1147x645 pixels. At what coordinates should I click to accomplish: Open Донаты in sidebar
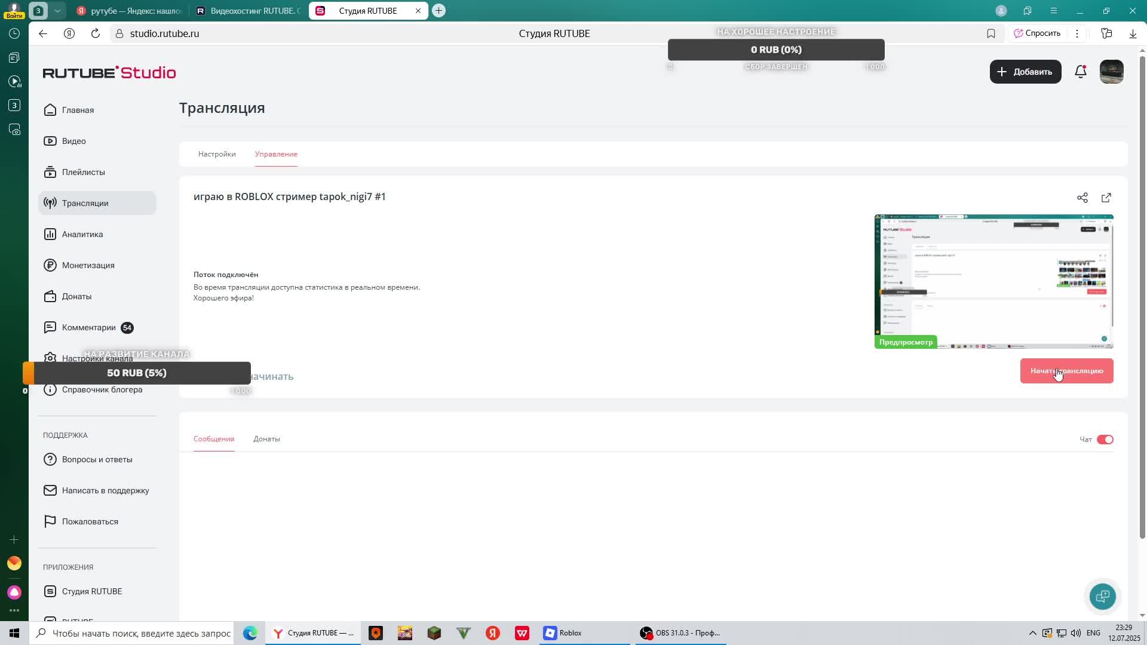click(x=76, y=296)
